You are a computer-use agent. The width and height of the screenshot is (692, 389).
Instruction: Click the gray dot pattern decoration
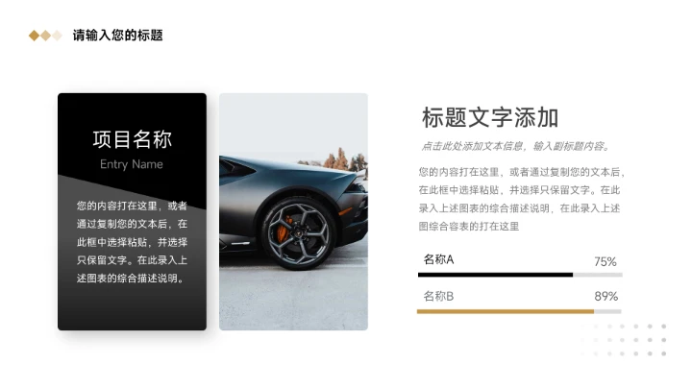point(624,340)
